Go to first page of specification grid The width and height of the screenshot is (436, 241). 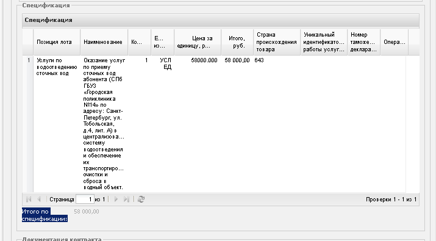(x=29, y=200)
